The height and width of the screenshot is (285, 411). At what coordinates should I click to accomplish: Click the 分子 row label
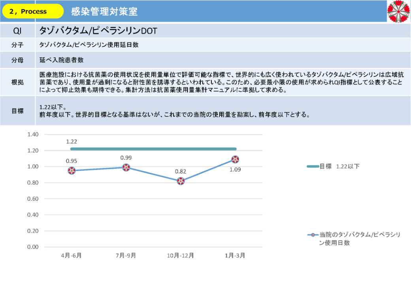[x=17, y=45]
